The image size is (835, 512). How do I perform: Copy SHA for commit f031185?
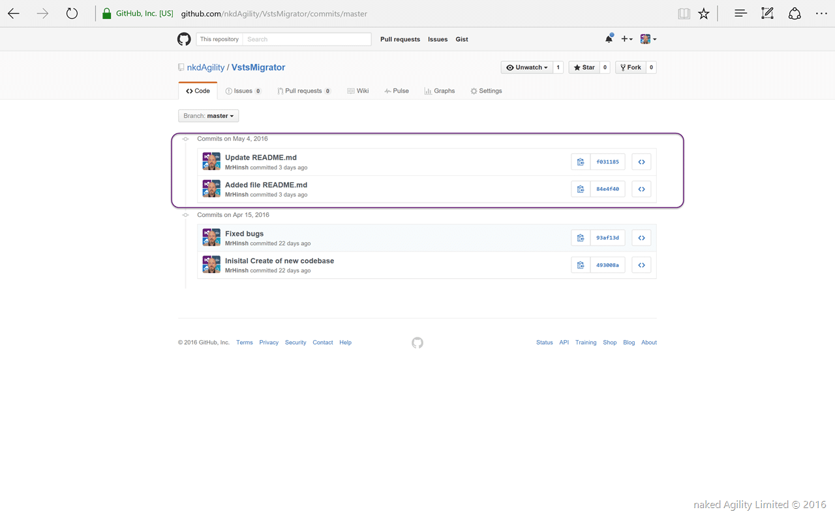coord(581,162)
